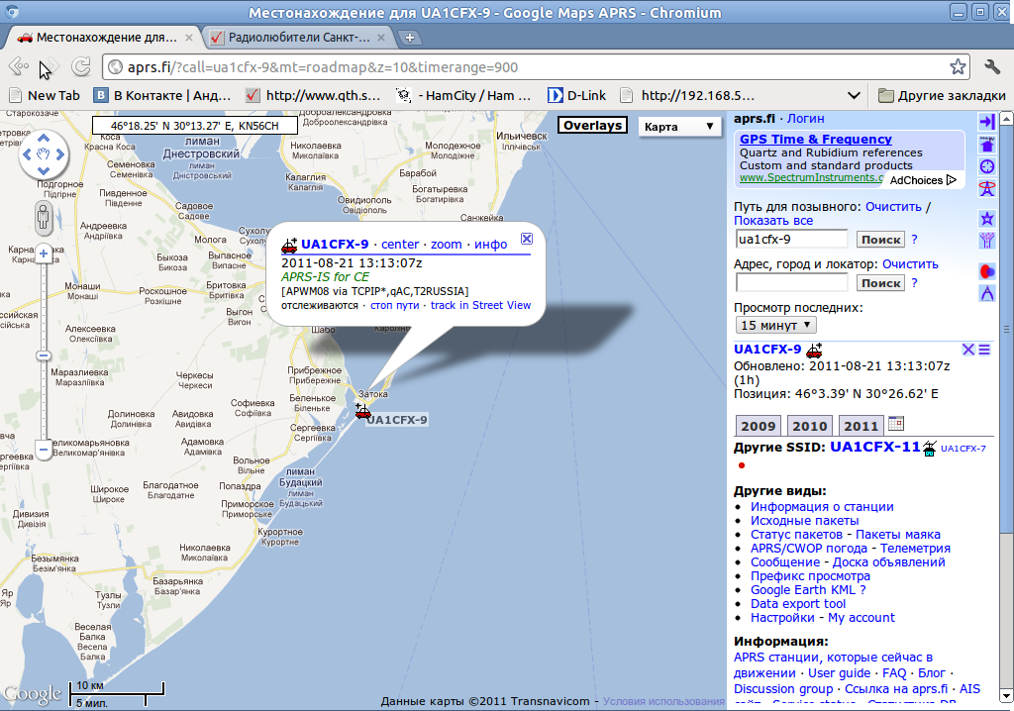Screen dimensions: 1014x711
Task: Click the Поиск button below the callsign field
Action: pyautogui.click(x=878, y=239)
